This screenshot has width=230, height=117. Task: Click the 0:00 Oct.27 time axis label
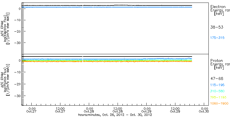pos(32,110)
